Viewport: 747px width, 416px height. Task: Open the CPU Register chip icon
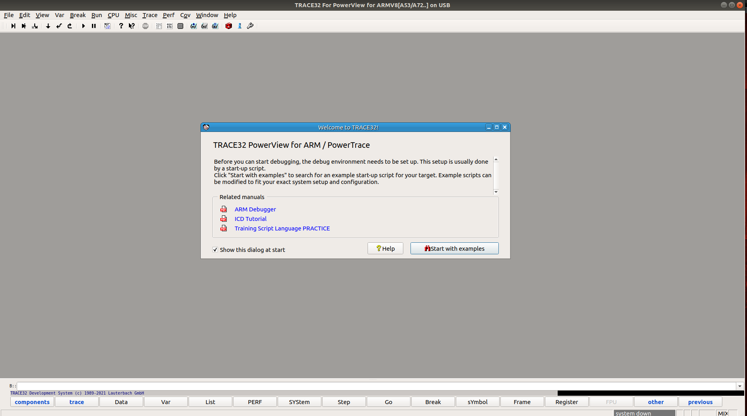pyautogui.click(x=180, y=26)
